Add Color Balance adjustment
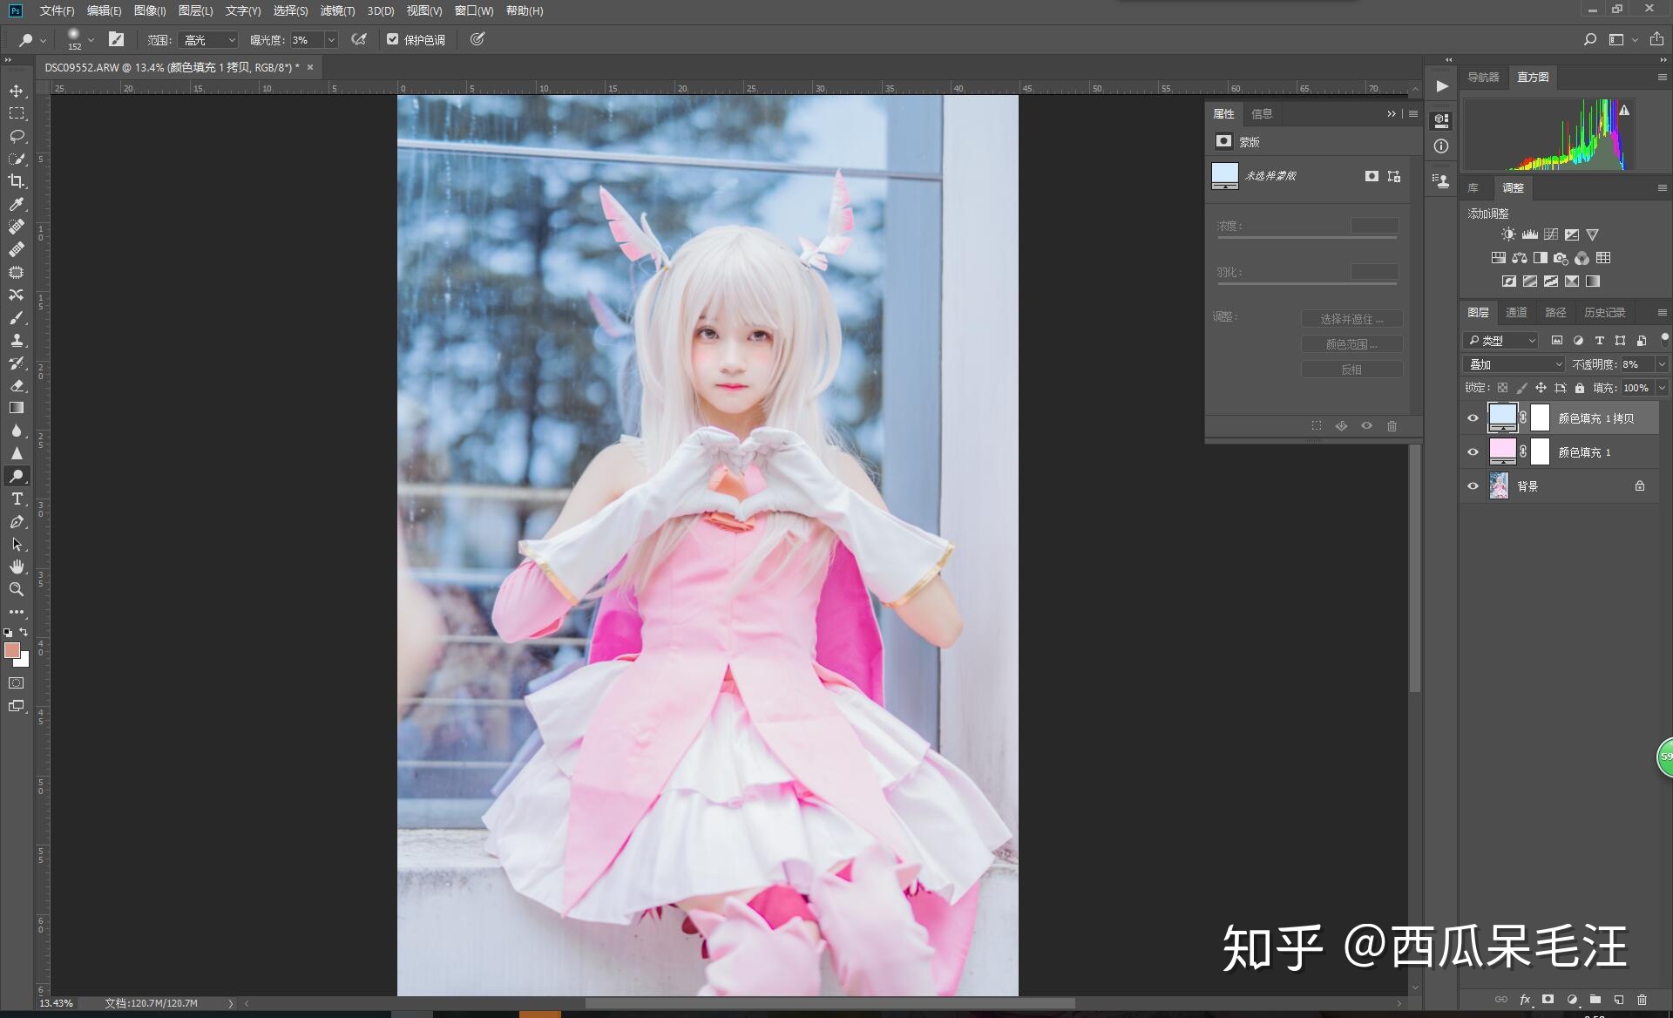 tap(1520, 258)
